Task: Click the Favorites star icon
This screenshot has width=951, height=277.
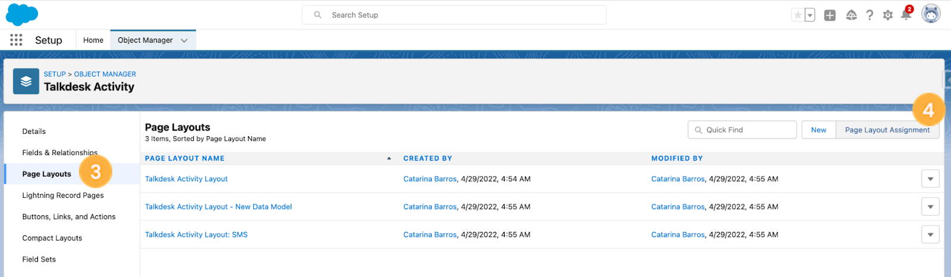Action: point(798,15)
